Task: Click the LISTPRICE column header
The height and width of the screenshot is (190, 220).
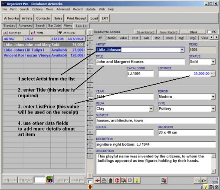Action: (76, 39)
